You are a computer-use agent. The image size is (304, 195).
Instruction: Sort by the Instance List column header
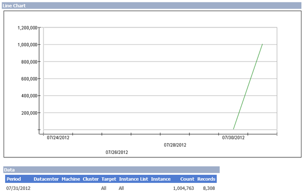[133, 179]
